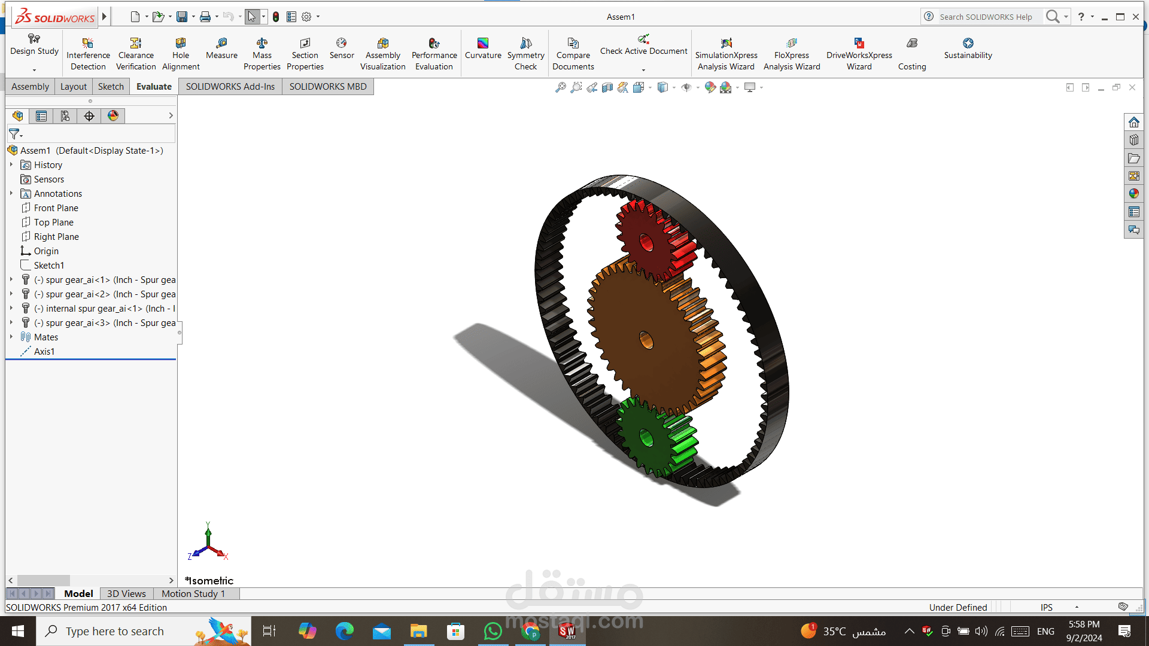Expand the Mates folder
The width and height of the screenshot is (1149, 646).
(x=11, y=337)
